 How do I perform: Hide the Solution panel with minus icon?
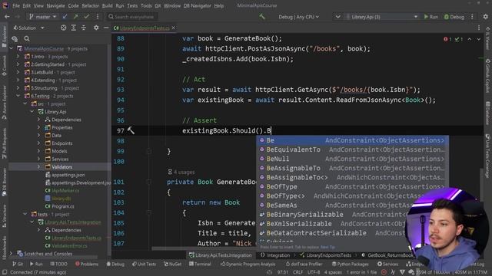coord(106,28)
